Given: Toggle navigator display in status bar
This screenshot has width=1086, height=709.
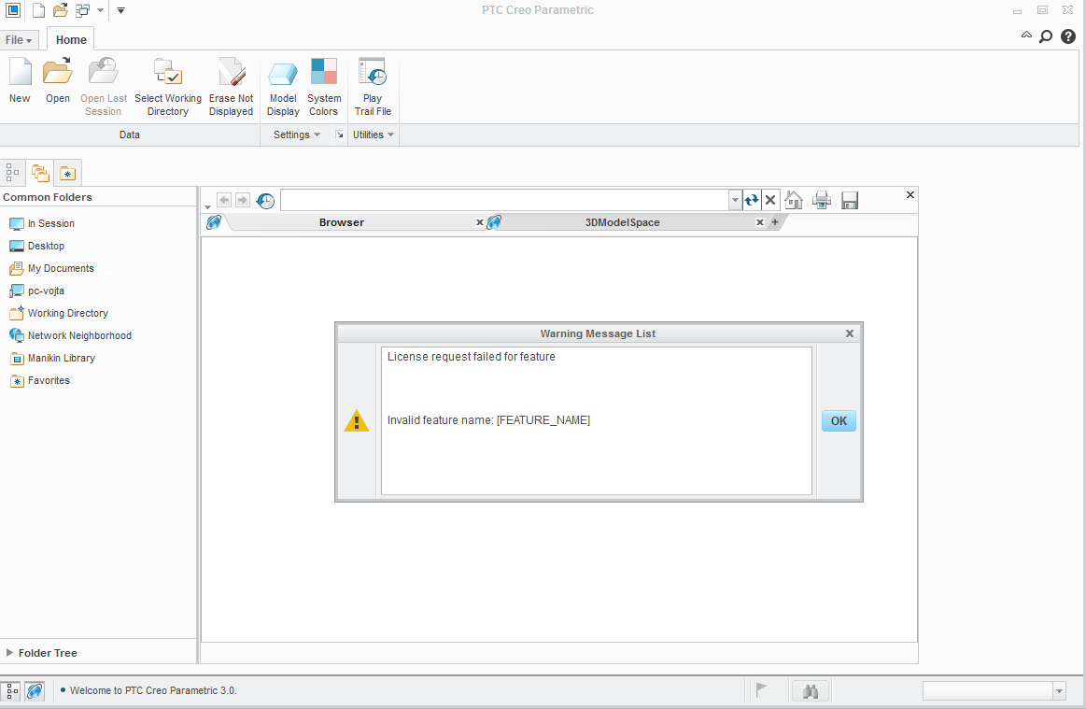Looking at the screenshot, I should point(12,691).
